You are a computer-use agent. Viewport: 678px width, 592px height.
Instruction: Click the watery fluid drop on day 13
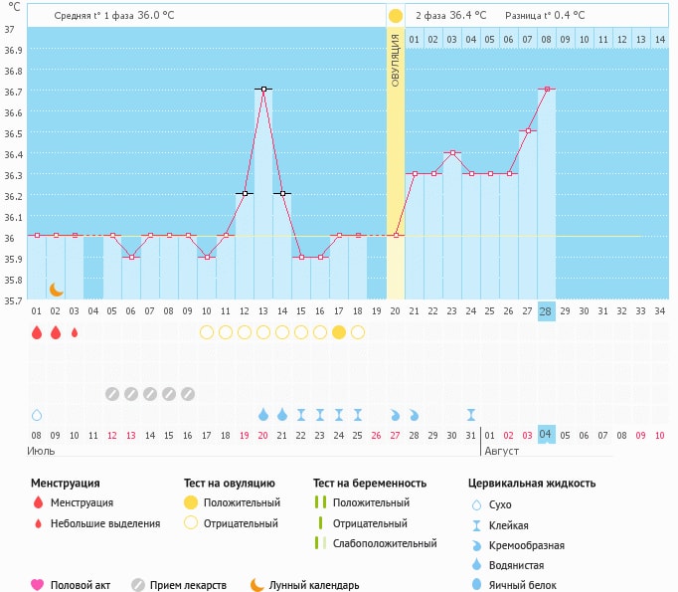[x=263, y=414]
